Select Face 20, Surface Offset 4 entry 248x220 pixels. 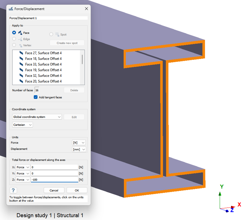point(43,81)
